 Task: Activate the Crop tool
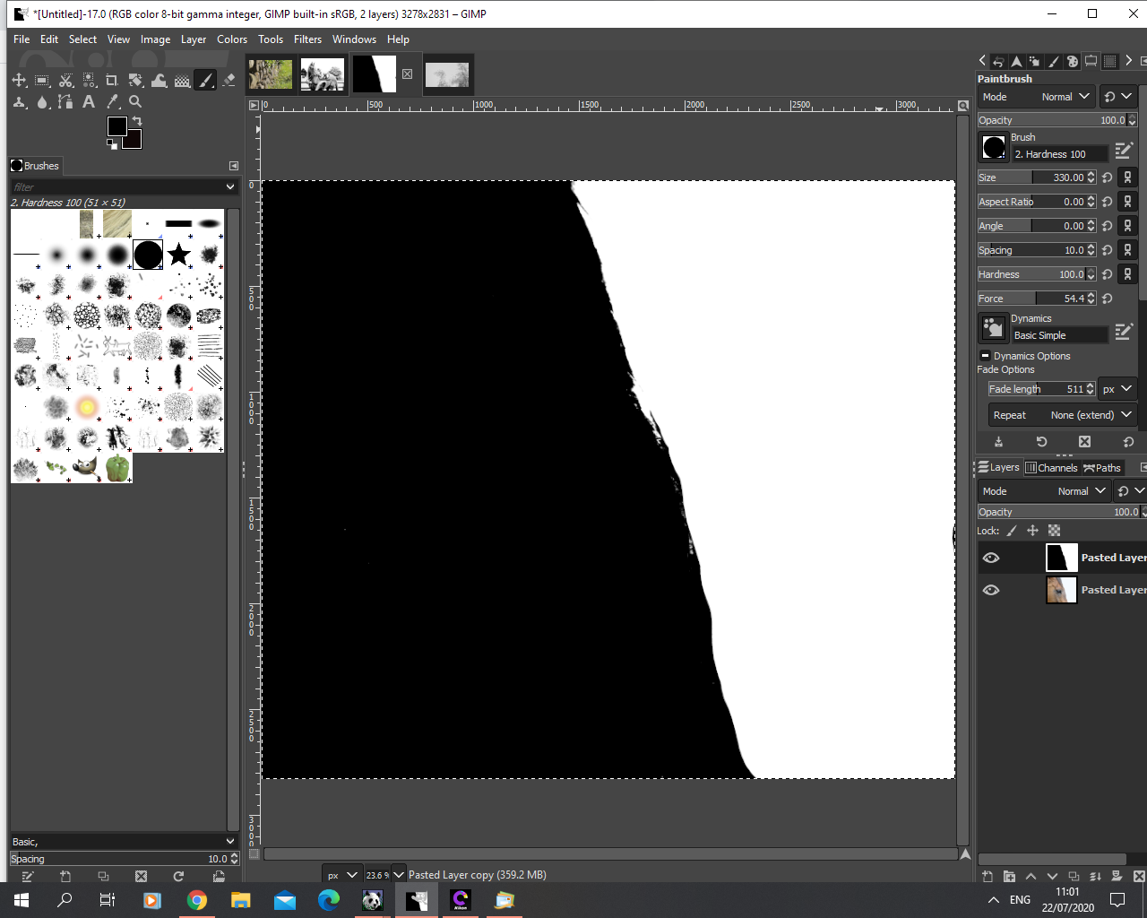(x=112, y=81)
